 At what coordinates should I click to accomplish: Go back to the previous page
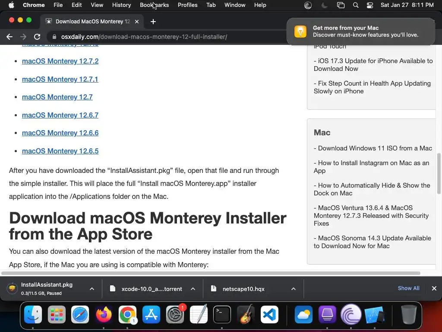(x=9, y=37)
